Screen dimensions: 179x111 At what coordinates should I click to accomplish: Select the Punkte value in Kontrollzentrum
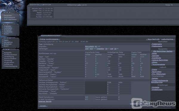coord(47,17)
